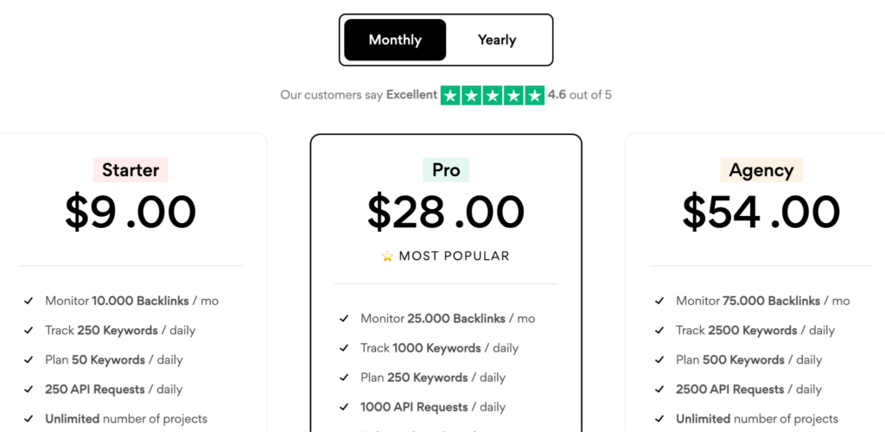Click checkmark beside Monitor 25.000 Backlinks
Viewport: 885px width, 432px height.
[345, 319]
